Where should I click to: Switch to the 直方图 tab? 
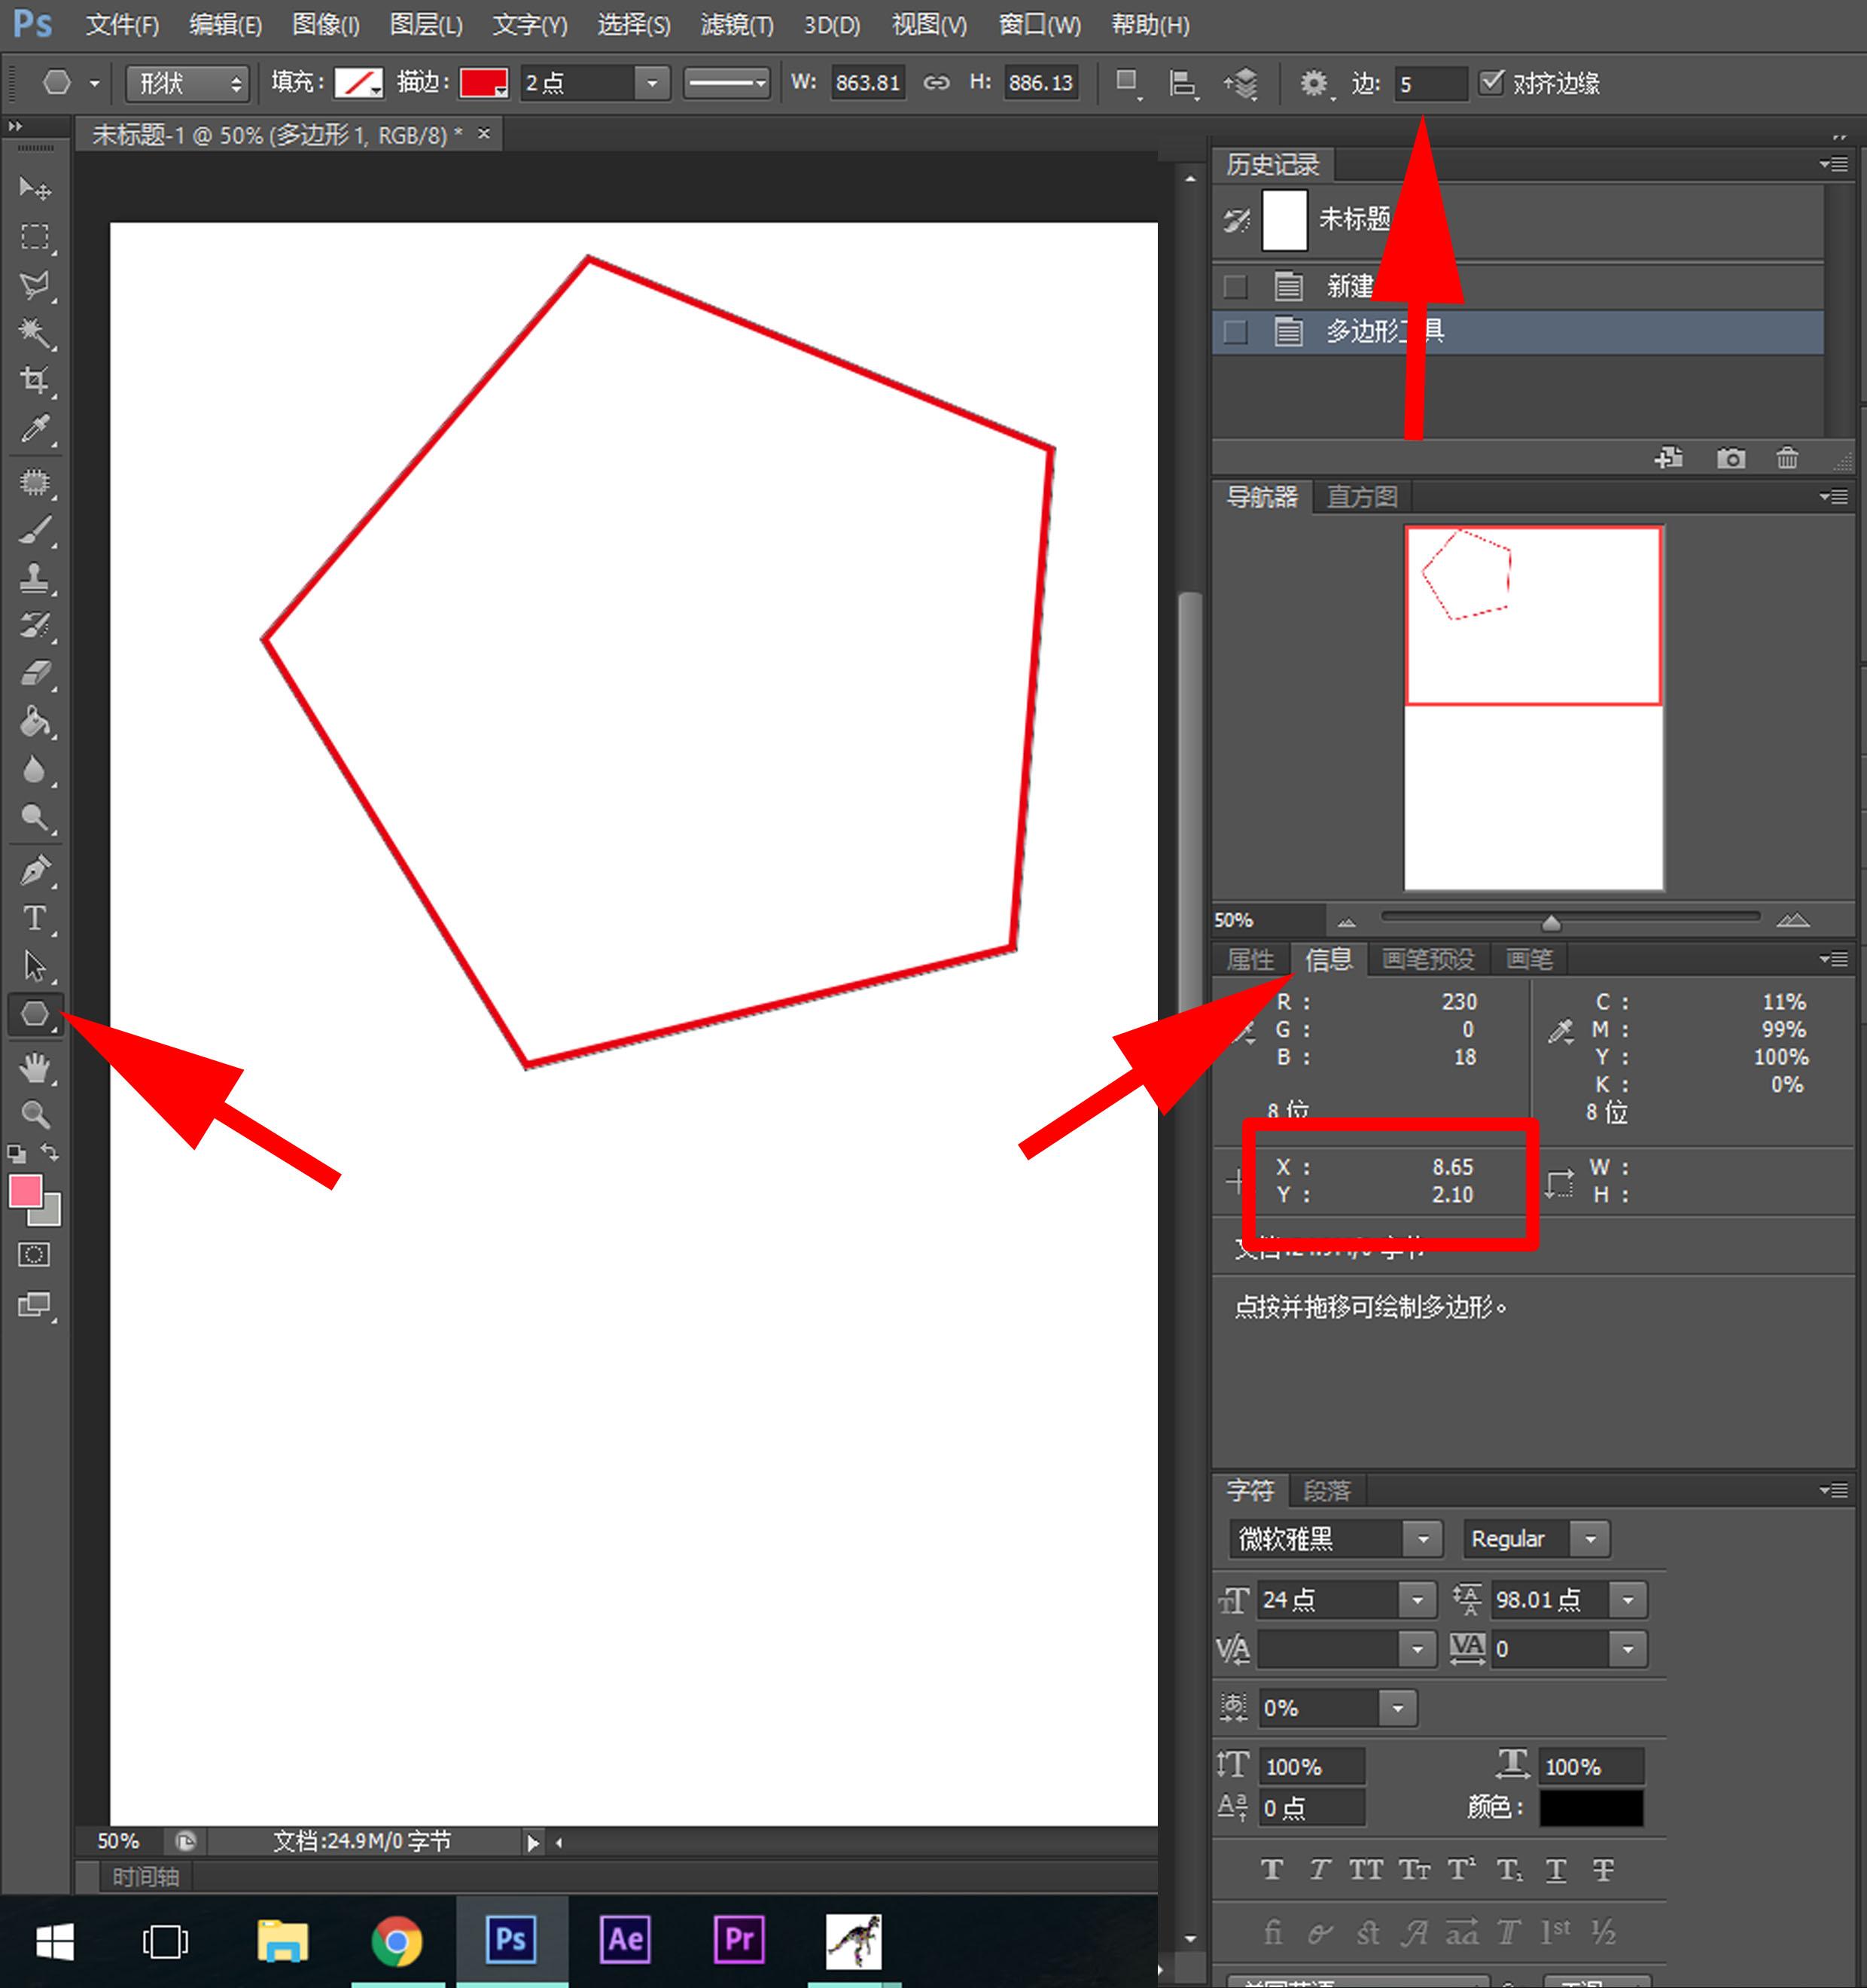[x=1361, y=497]
